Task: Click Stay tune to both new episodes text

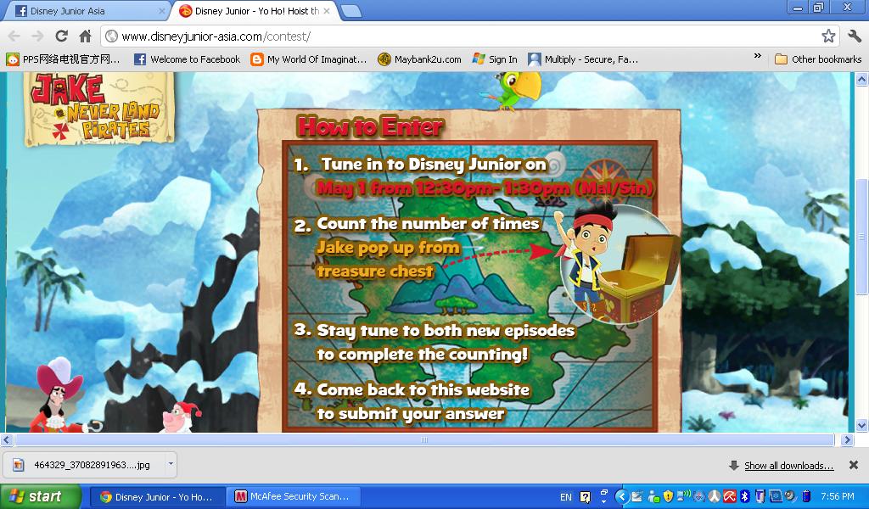Action: (x=446, y=331)
